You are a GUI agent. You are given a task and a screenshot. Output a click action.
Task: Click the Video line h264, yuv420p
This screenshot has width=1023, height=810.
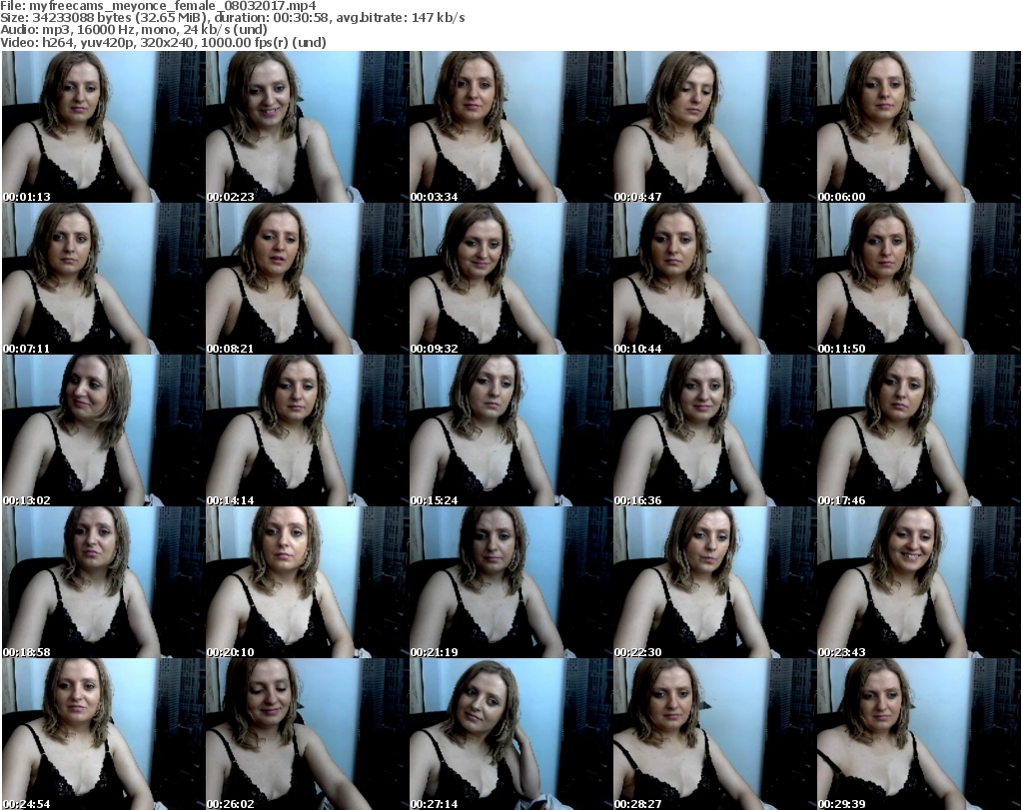point(87,42)
